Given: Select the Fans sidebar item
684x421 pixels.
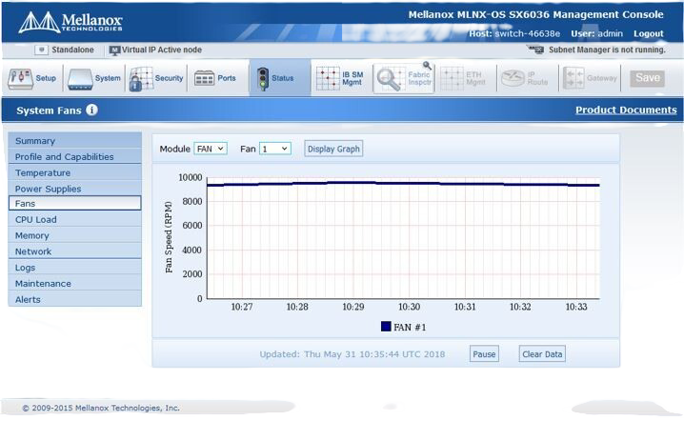Looking at the screenshot, I should coord(75,203).
